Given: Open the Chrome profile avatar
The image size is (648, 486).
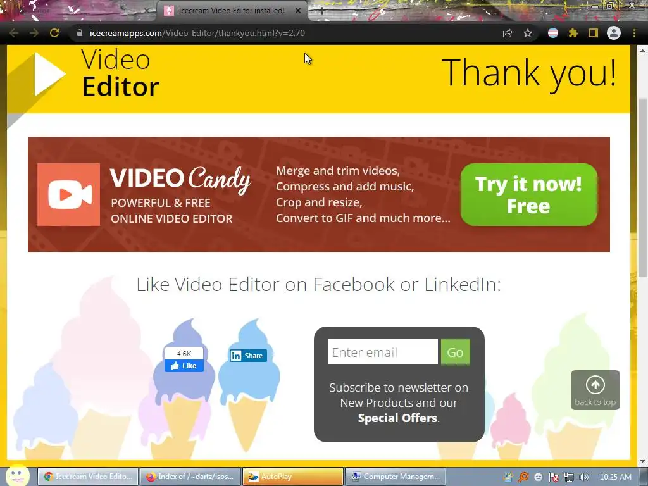Looking at the screenshot, I should [614, 33].
